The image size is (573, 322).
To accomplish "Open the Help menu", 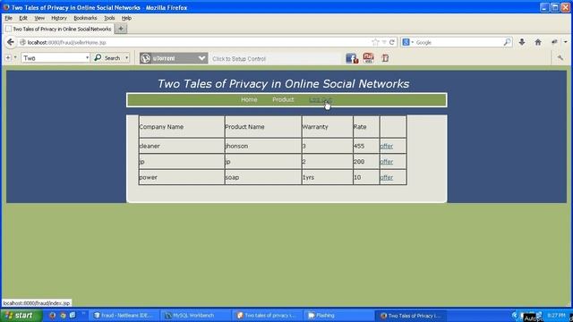I will [126, 18].
